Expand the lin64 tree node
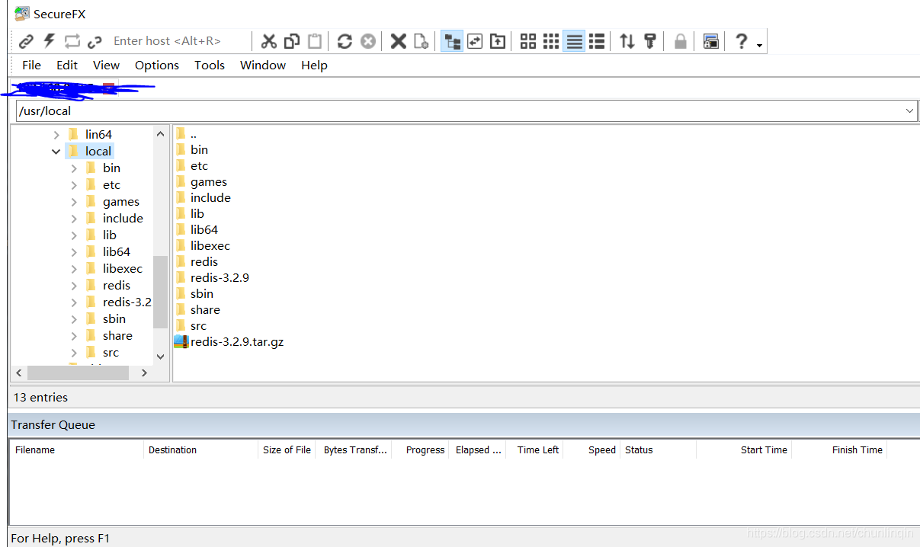The image size is (920, 547). 56,135
